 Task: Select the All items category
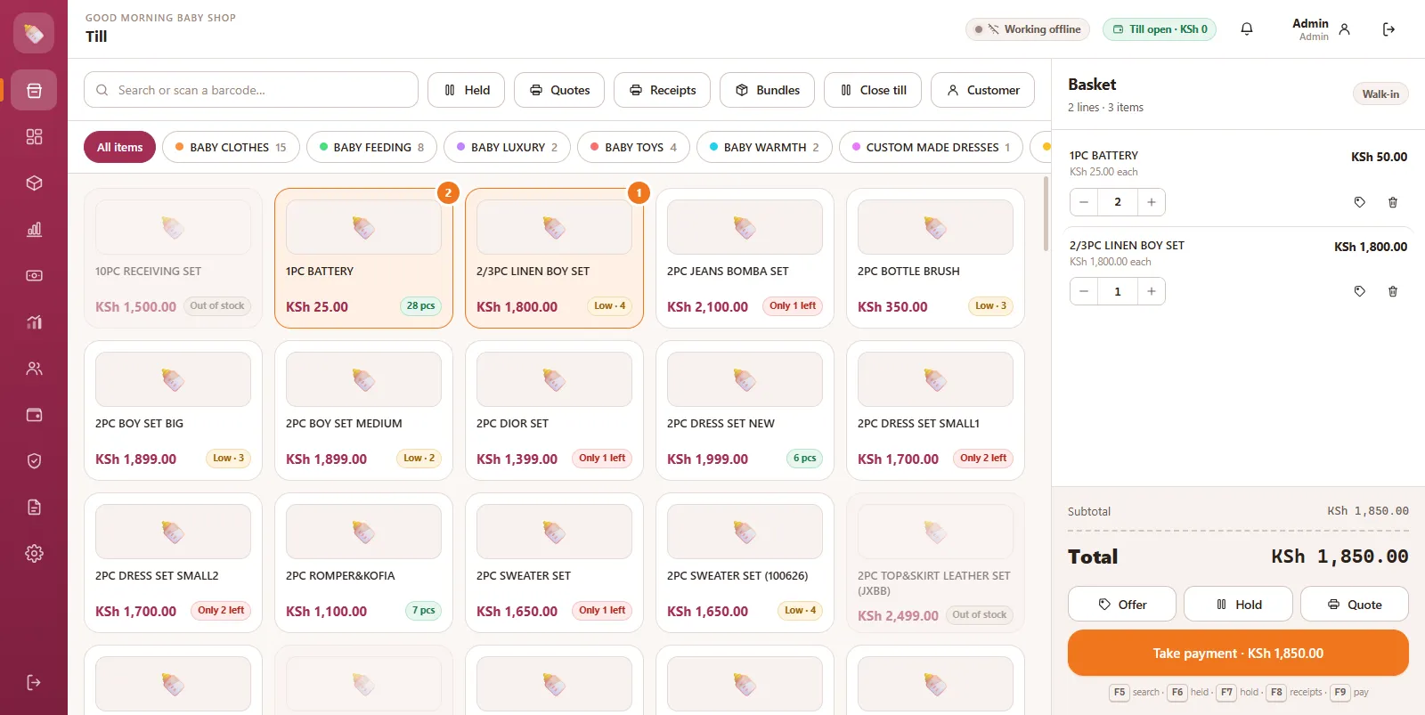coord(120,147)
